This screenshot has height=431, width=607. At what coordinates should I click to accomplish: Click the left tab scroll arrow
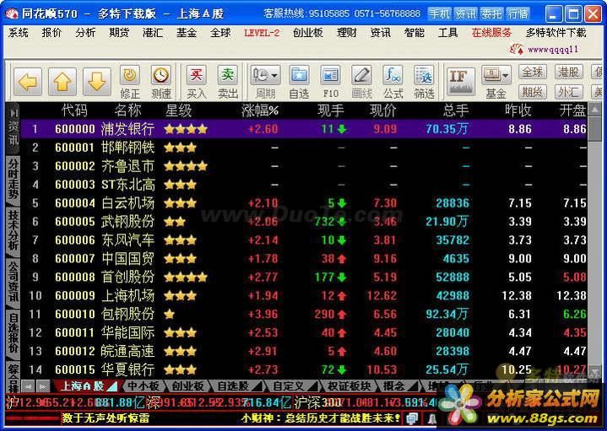[x=28, y=386]
